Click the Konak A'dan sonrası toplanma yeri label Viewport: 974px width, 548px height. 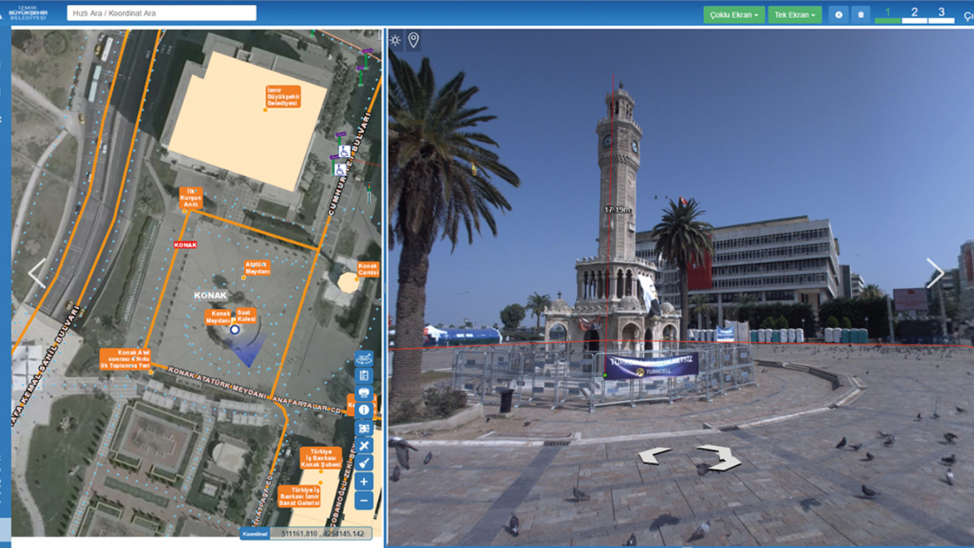126,359
